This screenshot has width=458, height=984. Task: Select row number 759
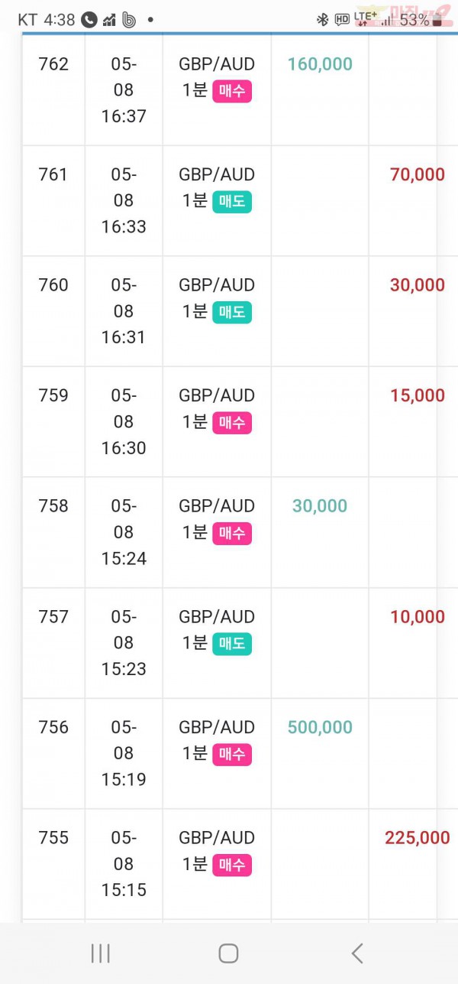pos(53,395)
